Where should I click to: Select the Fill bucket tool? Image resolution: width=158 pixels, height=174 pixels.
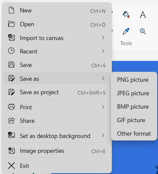(x=126, y=14)
